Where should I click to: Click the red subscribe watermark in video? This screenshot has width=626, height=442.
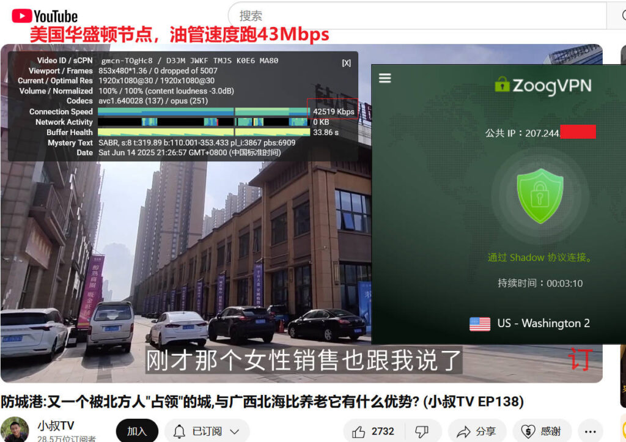[579, 359]
